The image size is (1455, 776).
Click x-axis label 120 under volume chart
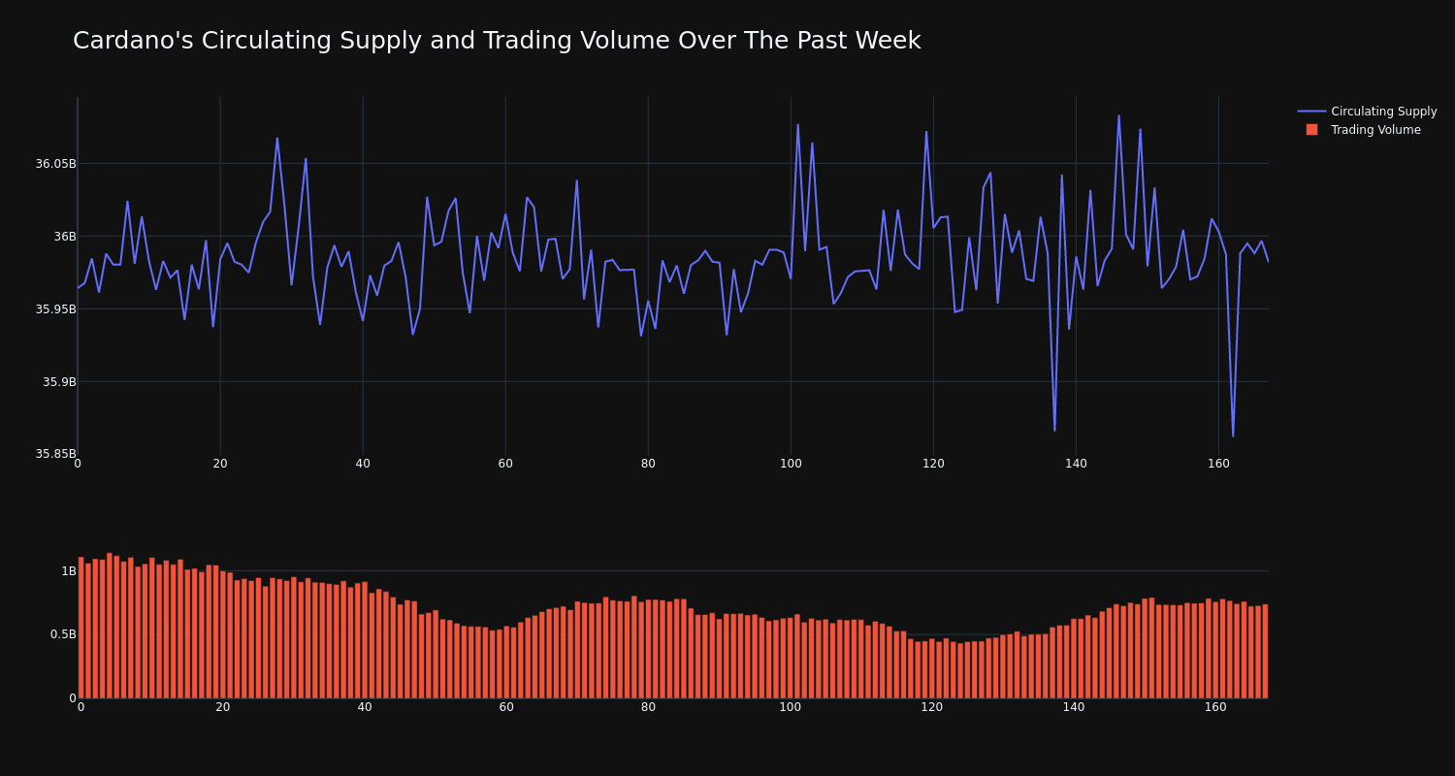point(932,707)
